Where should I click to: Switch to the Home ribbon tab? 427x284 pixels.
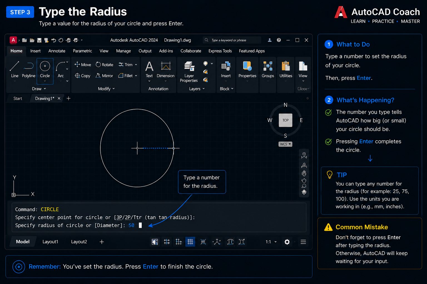tap(16, 51)
